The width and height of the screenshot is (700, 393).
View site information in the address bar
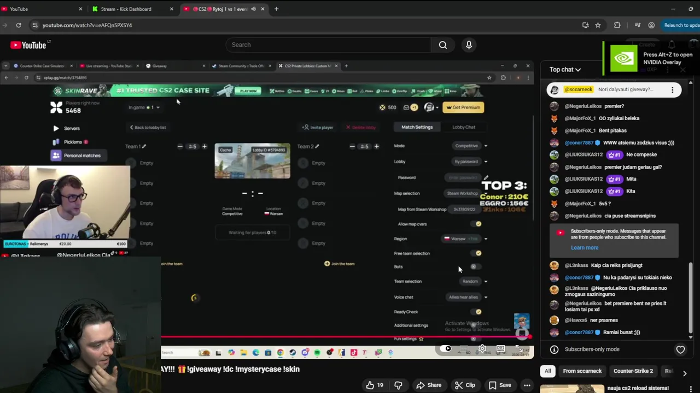click(35, 25)
